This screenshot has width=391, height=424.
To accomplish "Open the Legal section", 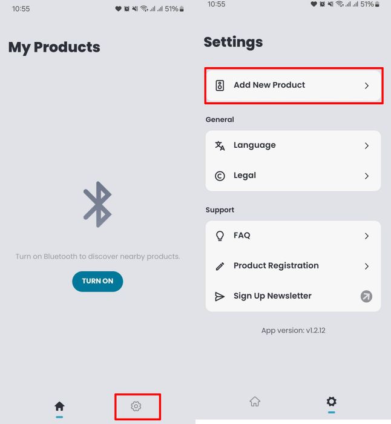I will pos(294,176).
